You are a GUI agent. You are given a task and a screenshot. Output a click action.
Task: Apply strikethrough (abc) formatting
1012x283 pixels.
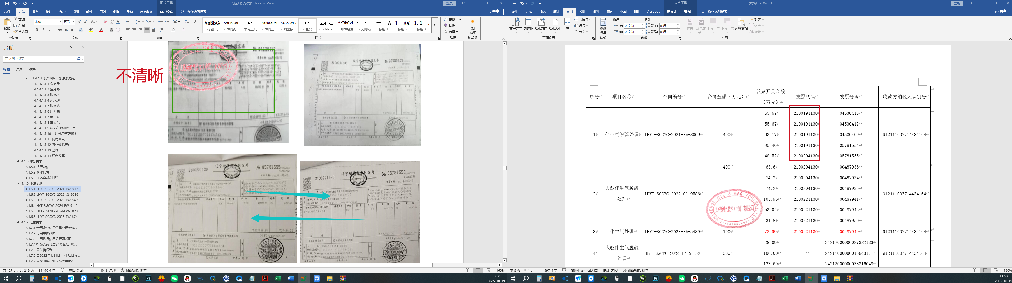point(60,30)
